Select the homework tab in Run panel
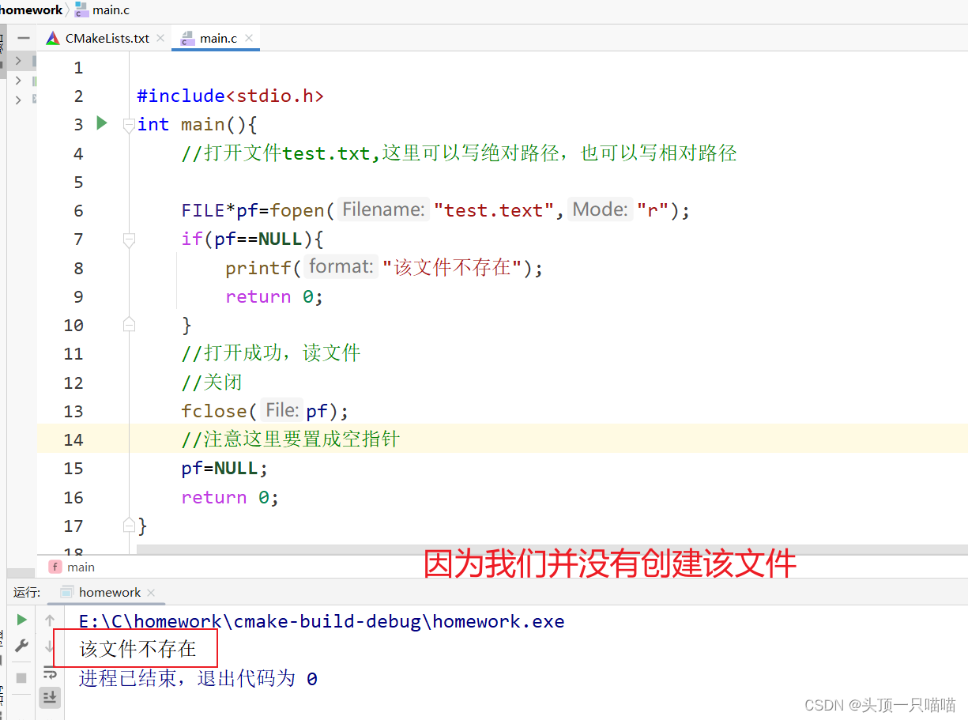Image resolution: width=968 pixels, height=720 pixels. [108, 592]
